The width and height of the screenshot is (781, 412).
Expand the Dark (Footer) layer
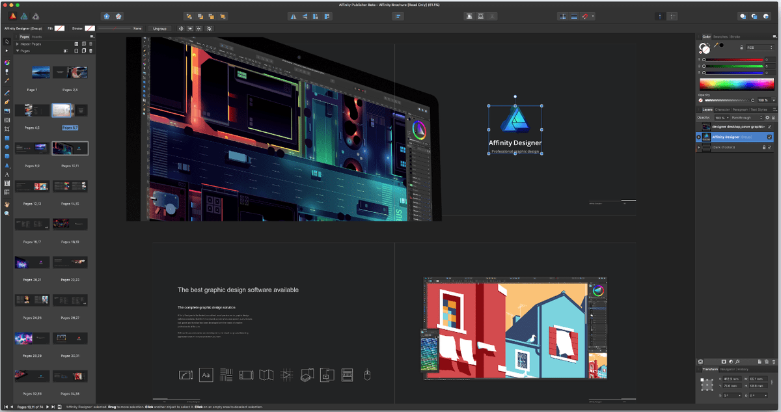pyautogui.click(x=698, y=147)
